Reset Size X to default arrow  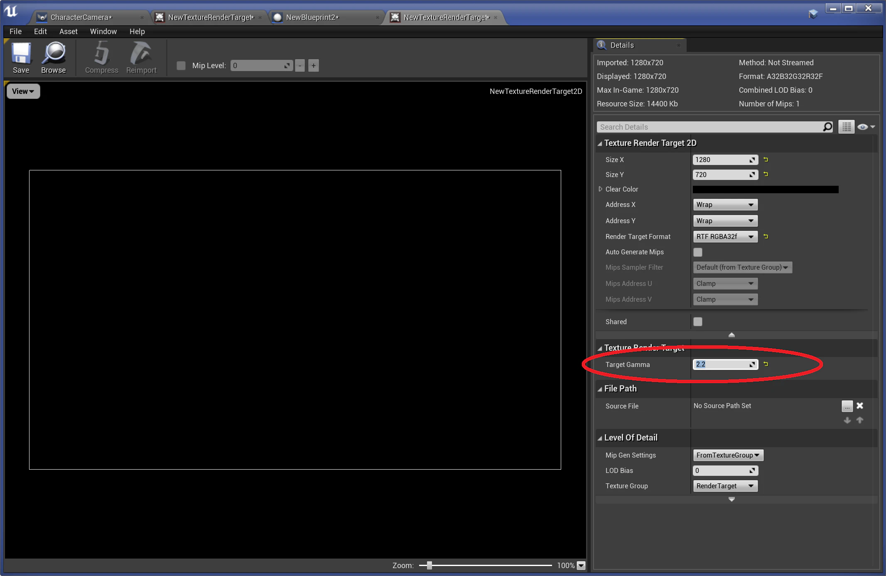coord(766,159)
